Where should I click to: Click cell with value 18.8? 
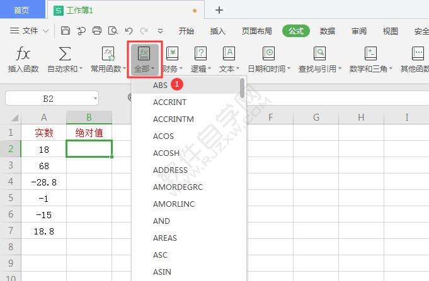point(43,231)
